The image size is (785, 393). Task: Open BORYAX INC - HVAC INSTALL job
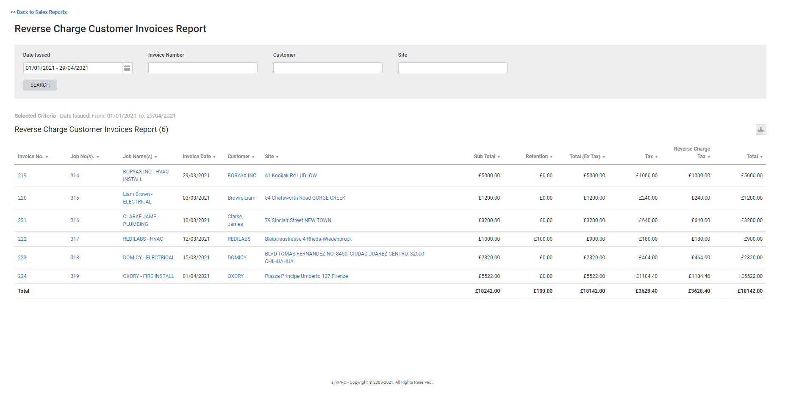[x=146, y=176]
